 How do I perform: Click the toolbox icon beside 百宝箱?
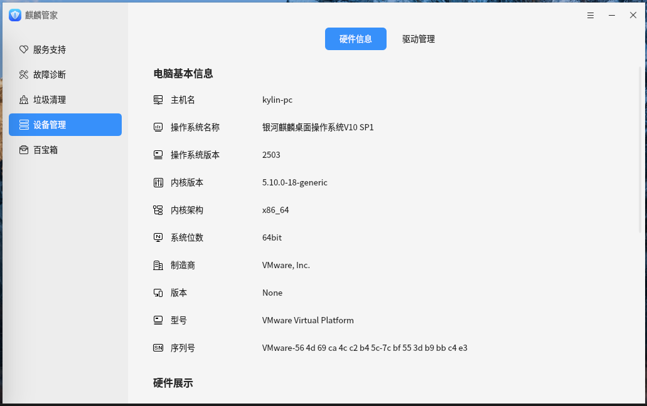[x=24, y=150]
